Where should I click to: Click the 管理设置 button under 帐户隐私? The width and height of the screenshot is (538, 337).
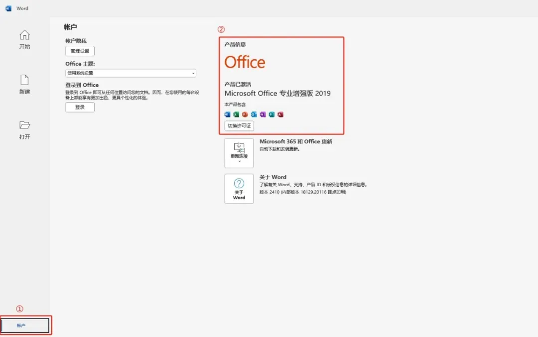point(80,51)
